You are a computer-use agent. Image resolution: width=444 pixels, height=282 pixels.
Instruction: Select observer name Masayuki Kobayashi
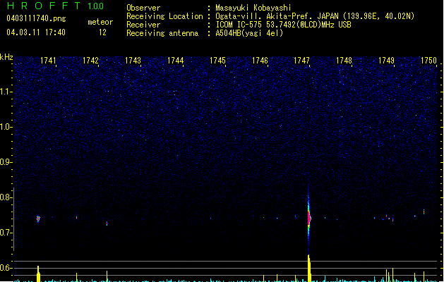click(253, 8)
